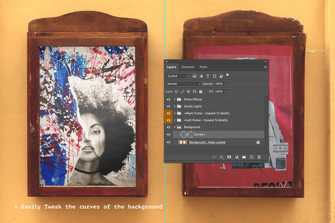The image size is (335, 223).
Task: Expand Left Poster - Expand To Modify group
Action: [x=175, y=120]
